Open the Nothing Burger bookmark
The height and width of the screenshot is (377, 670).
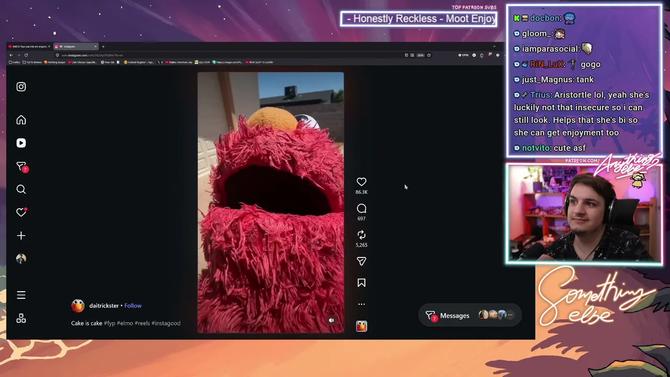click(x=55, y=62)
